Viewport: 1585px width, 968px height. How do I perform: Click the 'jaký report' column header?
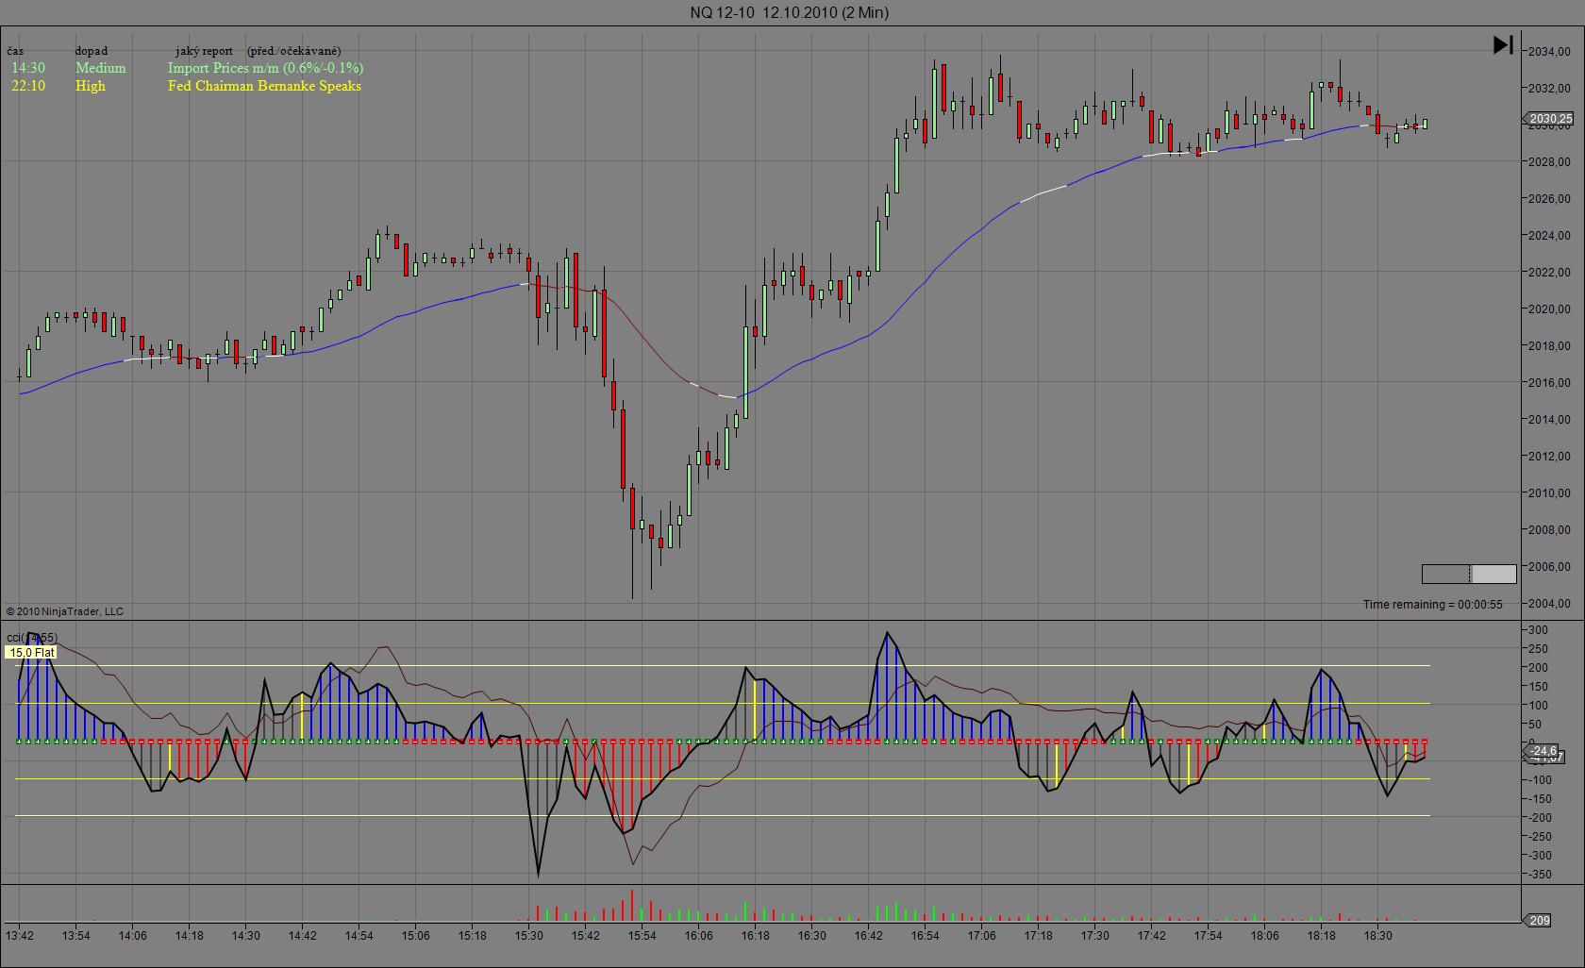coord(204,51)
